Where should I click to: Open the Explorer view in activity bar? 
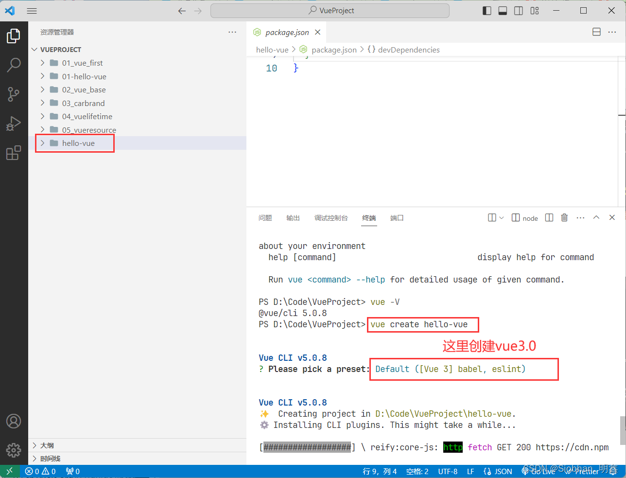coord(14,36)
